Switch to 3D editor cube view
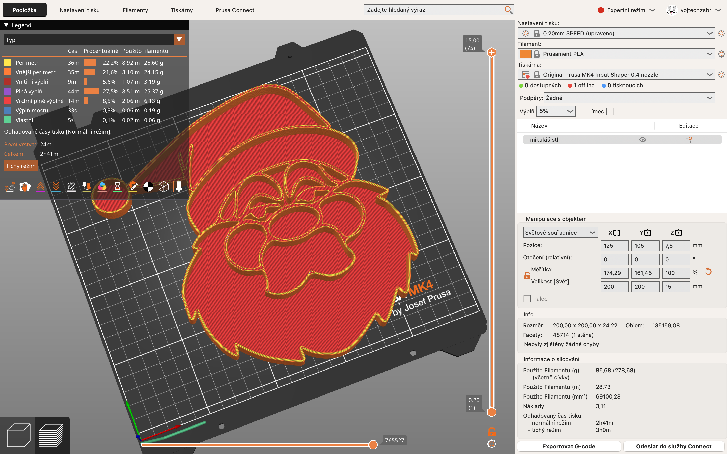 pos(18,435)
